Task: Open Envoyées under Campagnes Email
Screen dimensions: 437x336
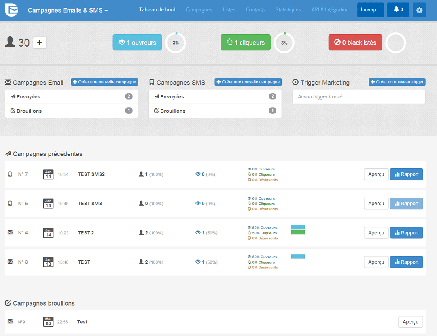Action: [x=71, y=96]
